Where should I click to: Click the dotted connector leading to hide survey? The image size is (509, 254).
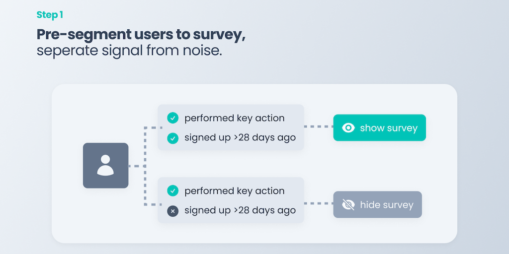318,203
